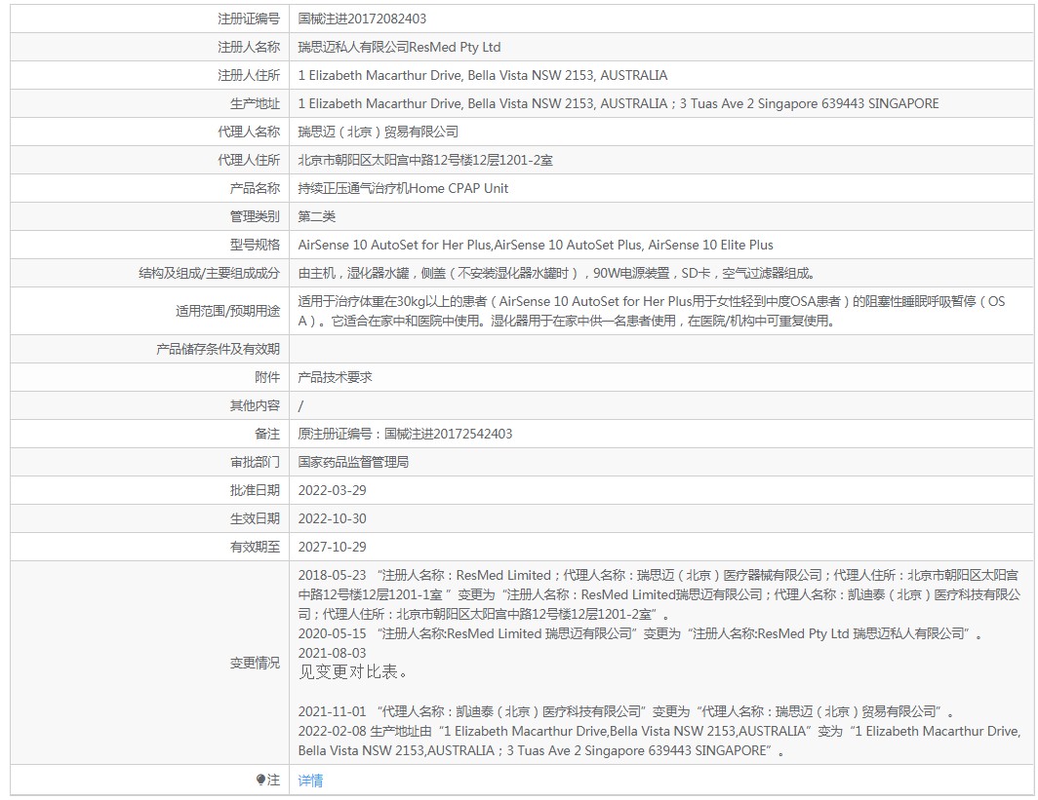Viewport: 1038px width, 800px height.
Task: Click the 有效期至 label
Action: (255, 547)
